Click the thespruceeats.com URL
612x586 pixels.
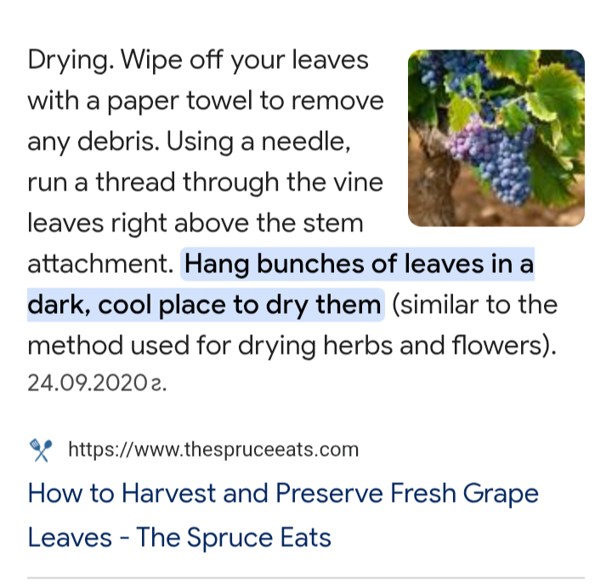pyautogui.click(x=212, y=449)
